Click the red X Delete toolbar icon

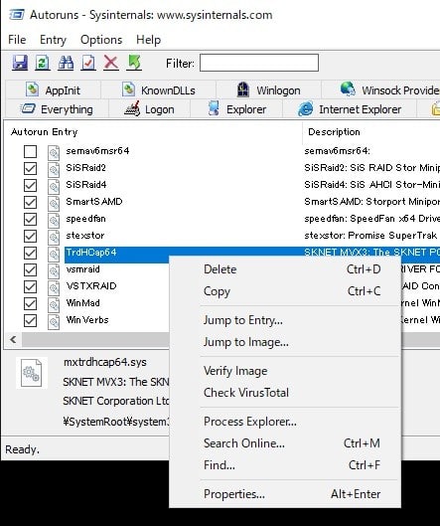111,63
